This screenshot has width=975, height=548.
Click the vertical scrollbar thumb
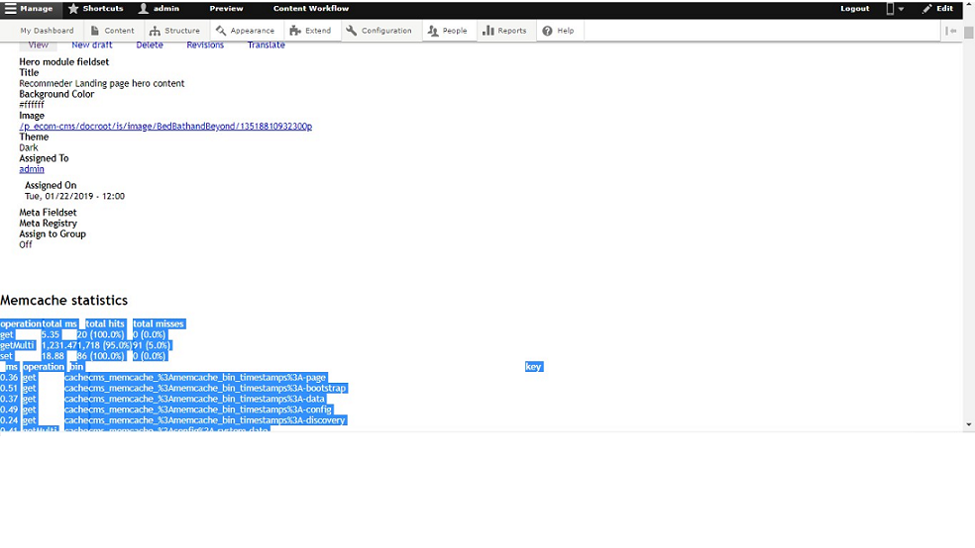click(x=969, y=33)
